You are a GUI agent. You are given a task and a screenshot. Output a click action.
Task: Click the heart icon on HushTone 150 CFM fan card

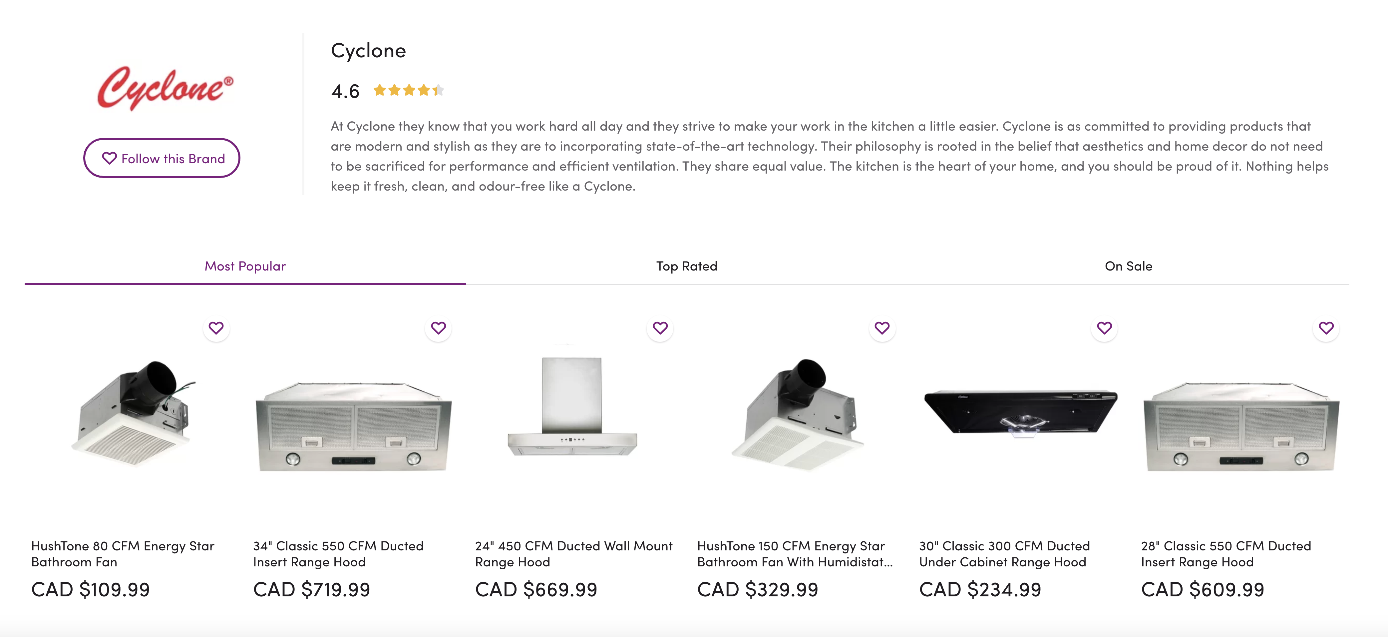[x=882, y=327]
